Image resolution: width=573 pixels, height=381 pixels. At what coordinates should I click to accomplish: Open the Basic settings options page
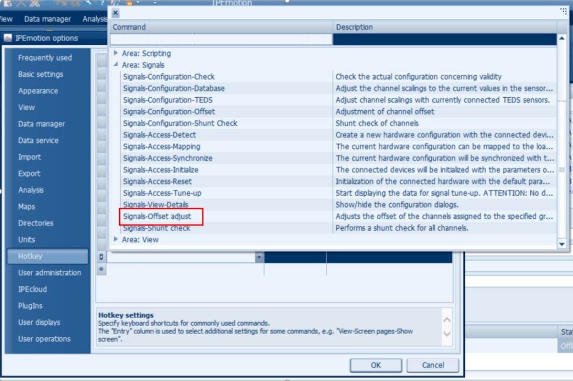41,74
